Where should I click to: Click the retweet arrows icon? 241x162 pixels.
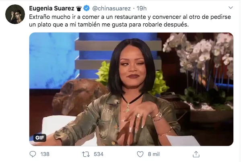tap(86, 154)
